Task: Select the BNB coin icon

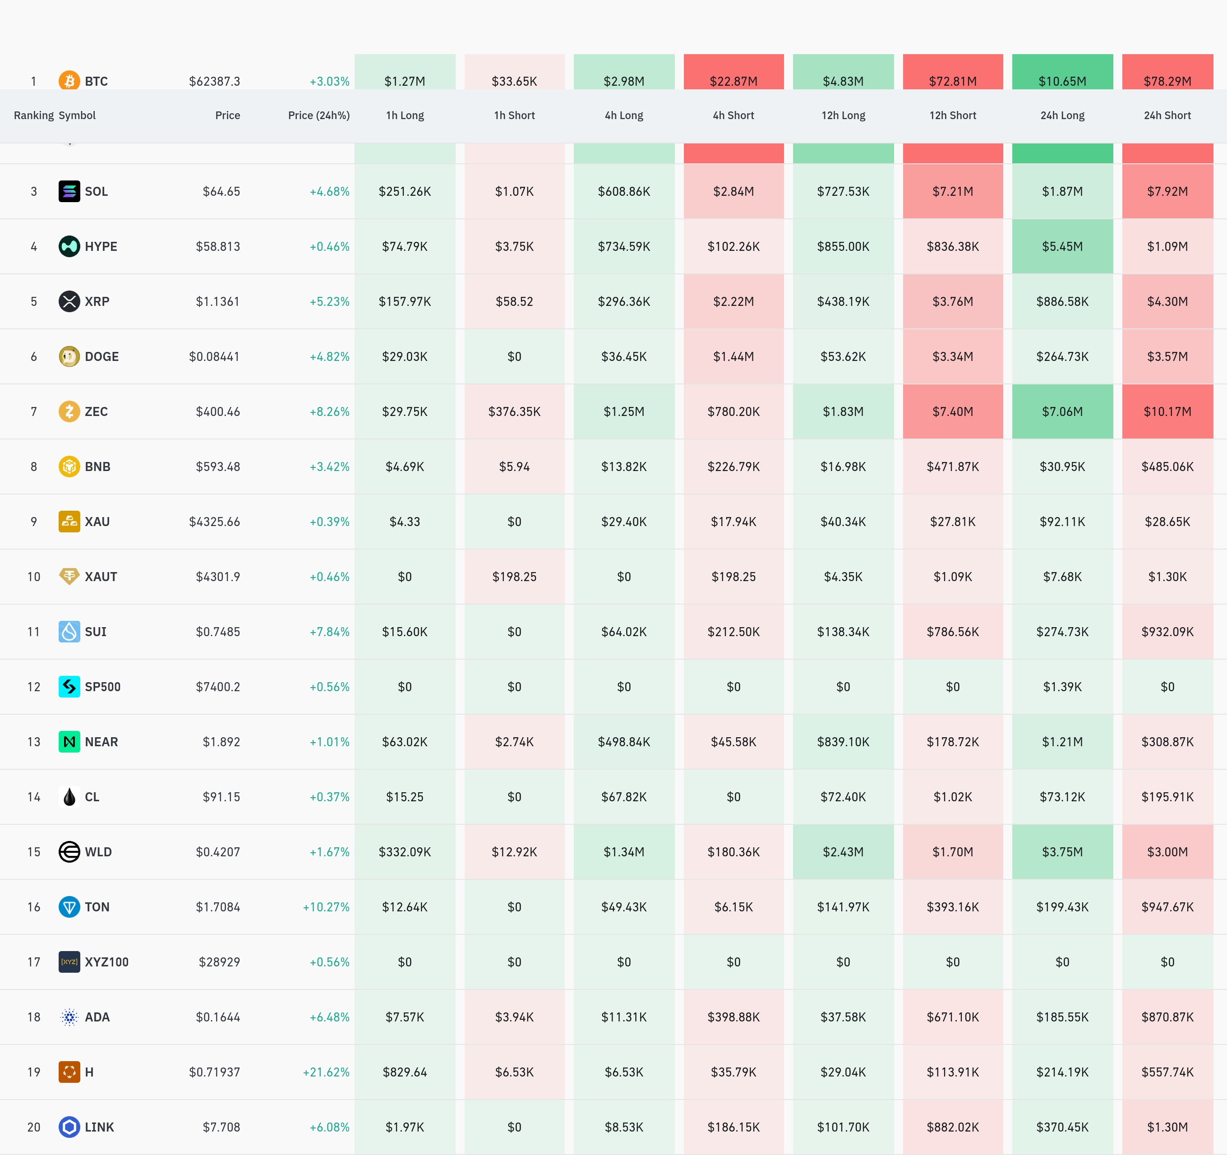Action: click(69, 467)
